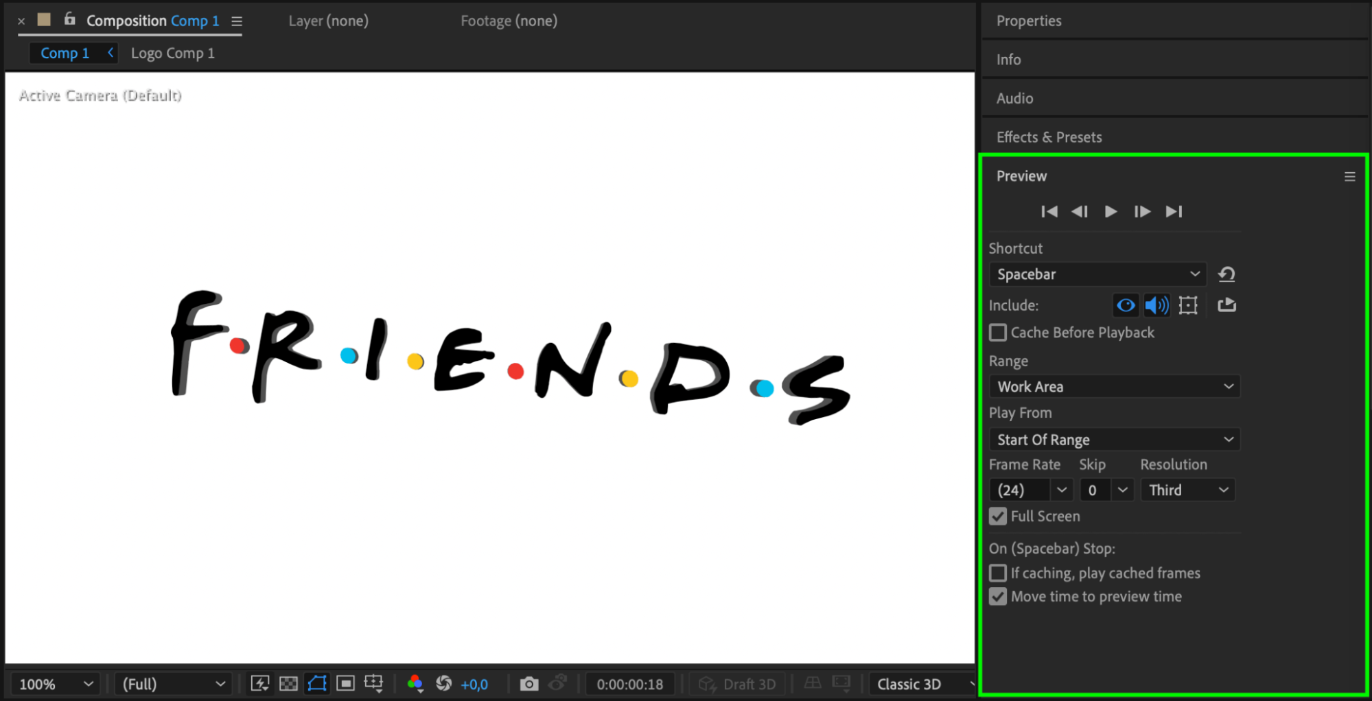Take a snapshot with the camera icon
The height and width of the screenshot is (701, 1372).
528,683
